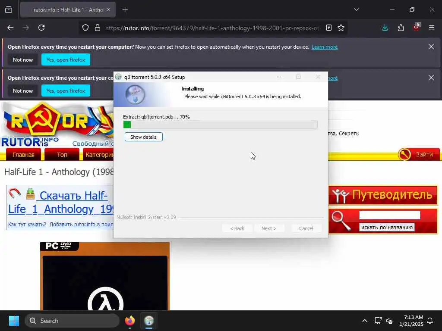Click the installation progress bar
The width and height of the screenshot is (442, 331).
pos(221,125)
